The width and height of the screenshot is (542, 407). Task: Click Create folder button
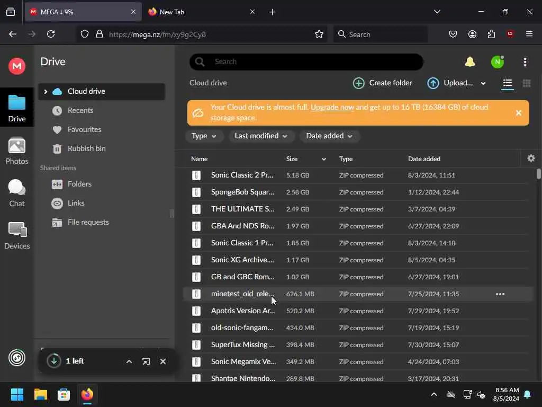pos(382,83)
